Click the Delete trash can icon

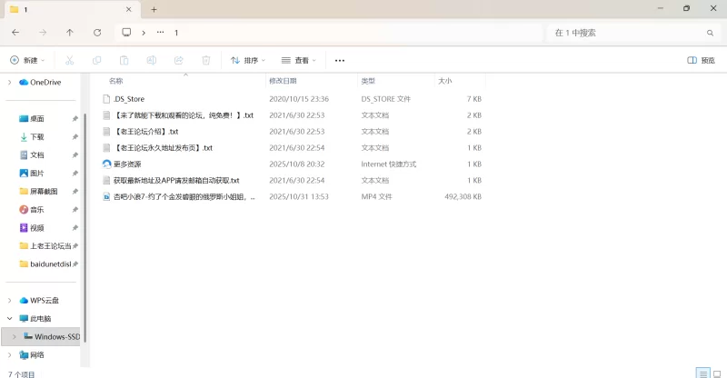206,60
